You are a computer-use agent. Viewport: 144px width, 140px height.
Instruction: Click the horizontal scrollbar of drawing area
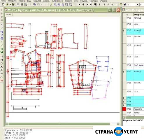62,124
